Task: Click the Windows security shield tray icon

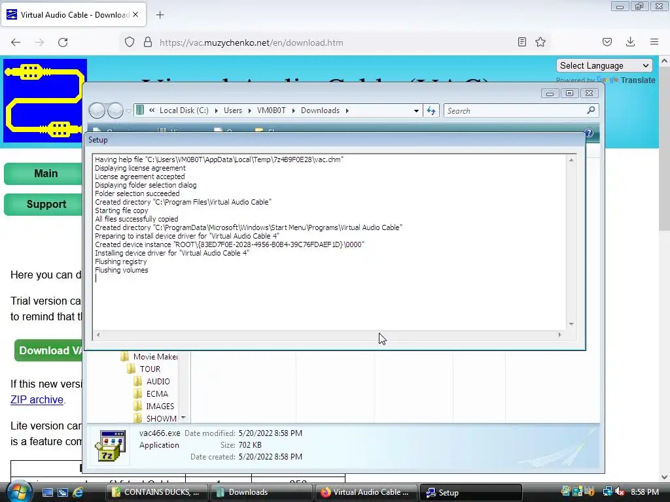Action: (x=590, y=492)
